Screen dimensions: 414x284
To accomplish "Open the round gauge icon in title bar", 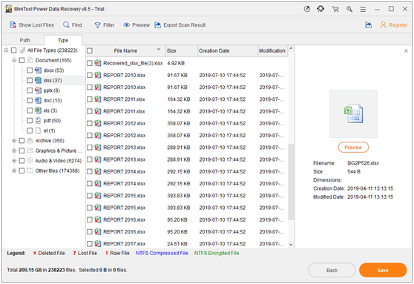I will click(x=307, y=9).
